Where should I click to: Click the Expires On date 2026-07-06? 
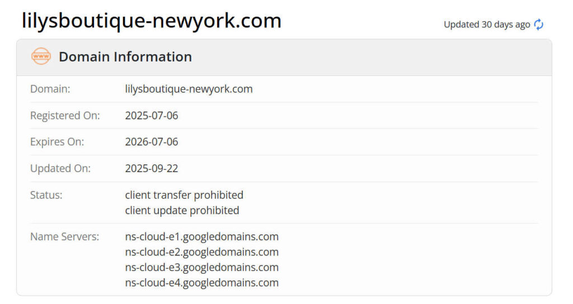click(x=152, y=142)
